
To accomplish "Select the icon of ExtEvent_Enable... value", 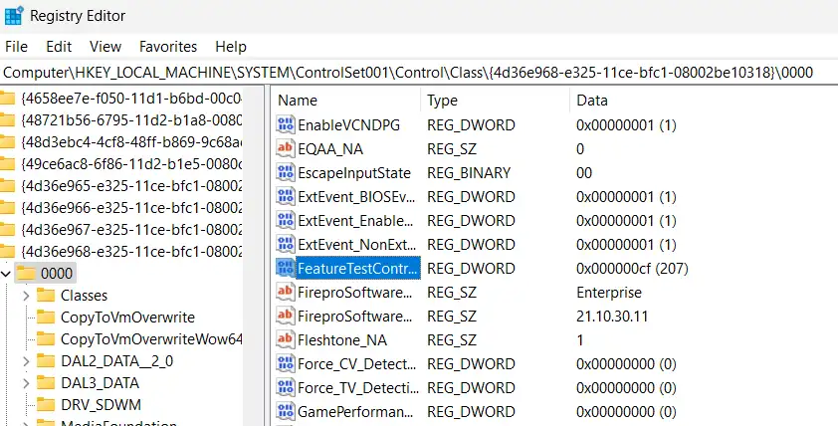I will (x=286, y=220).
